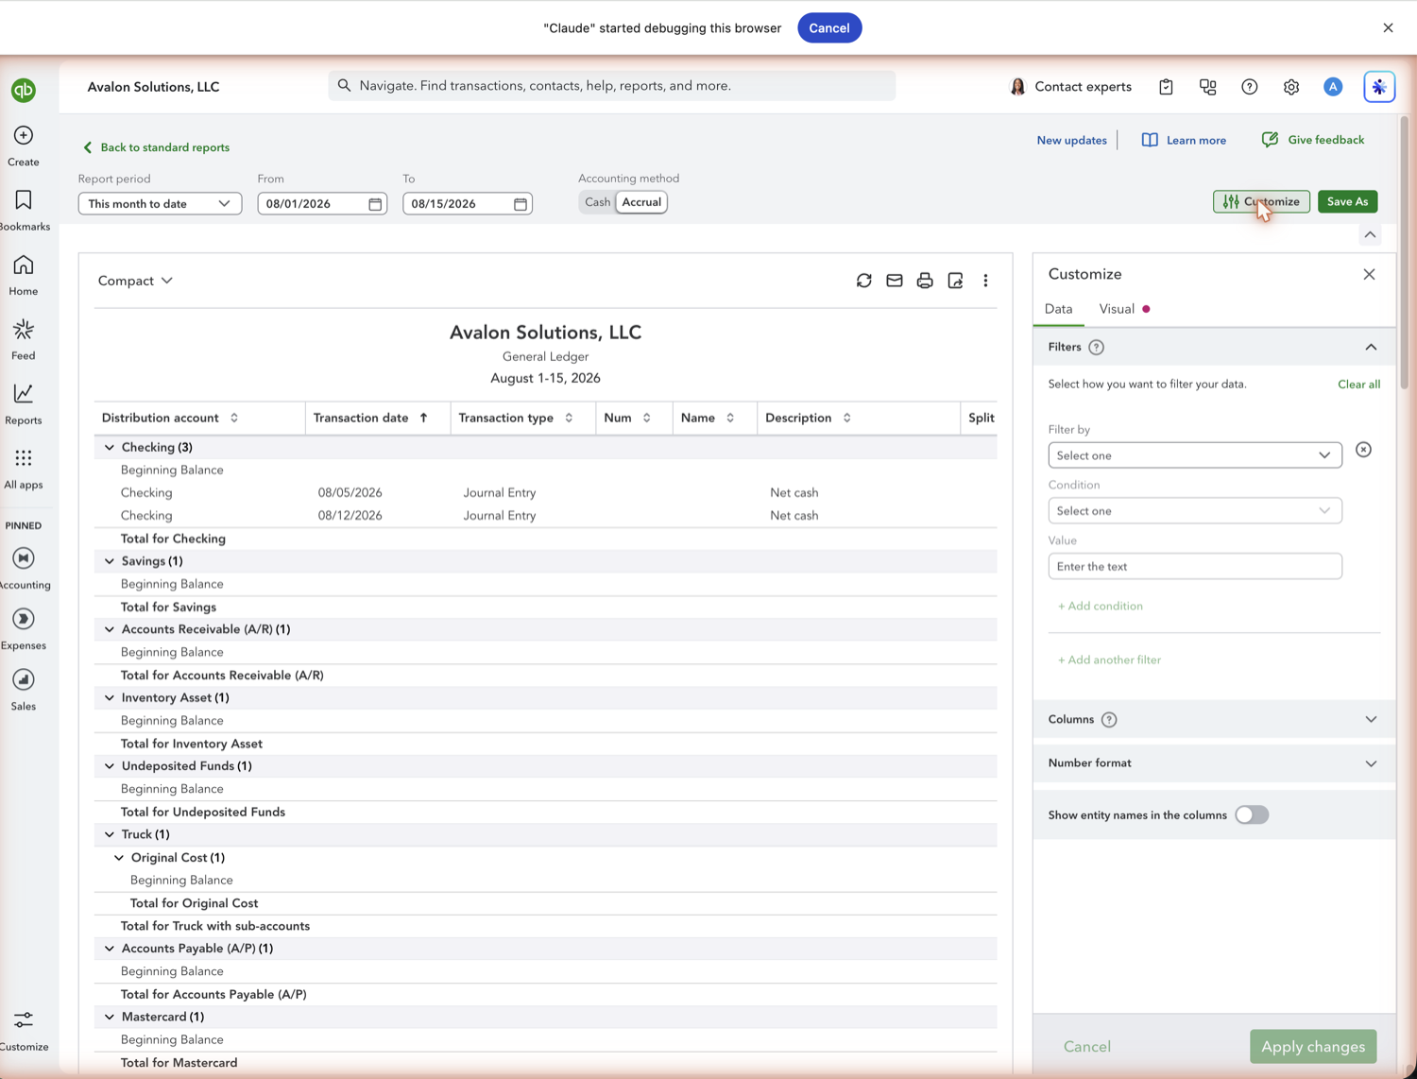The image size is (1417, 1079).
Task: Open pinned Expenses icon
Action: [x=24, y=619]
